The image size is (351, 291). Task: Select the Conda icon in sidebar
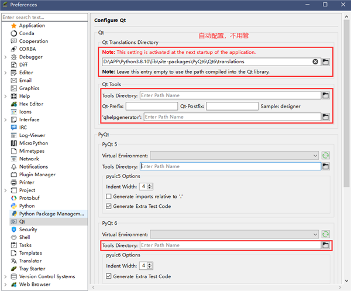(14, 33)
